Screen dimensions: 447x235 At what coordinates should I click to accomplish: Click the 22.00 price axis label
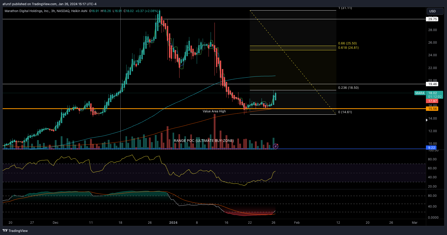pos(433,68)
